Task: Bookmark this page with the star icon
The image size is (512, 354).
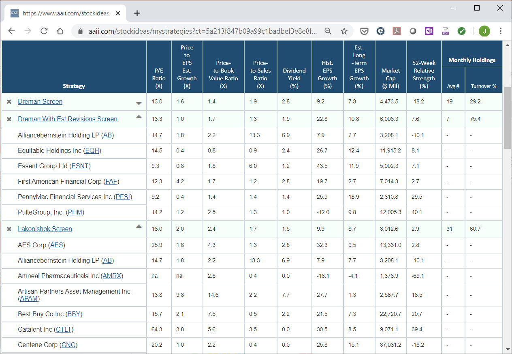Action: (x=344, y=31)
